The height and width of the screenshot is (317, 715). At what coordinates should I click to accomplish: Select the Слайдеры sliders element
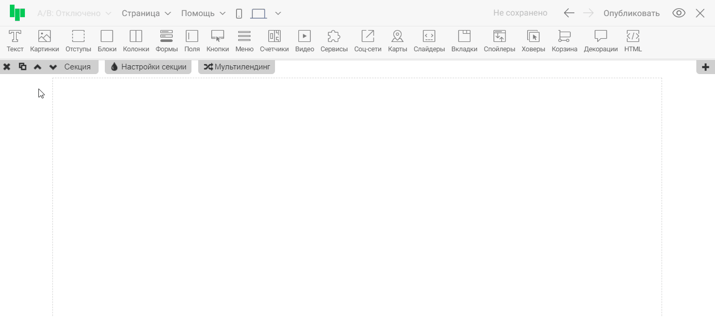429,41
